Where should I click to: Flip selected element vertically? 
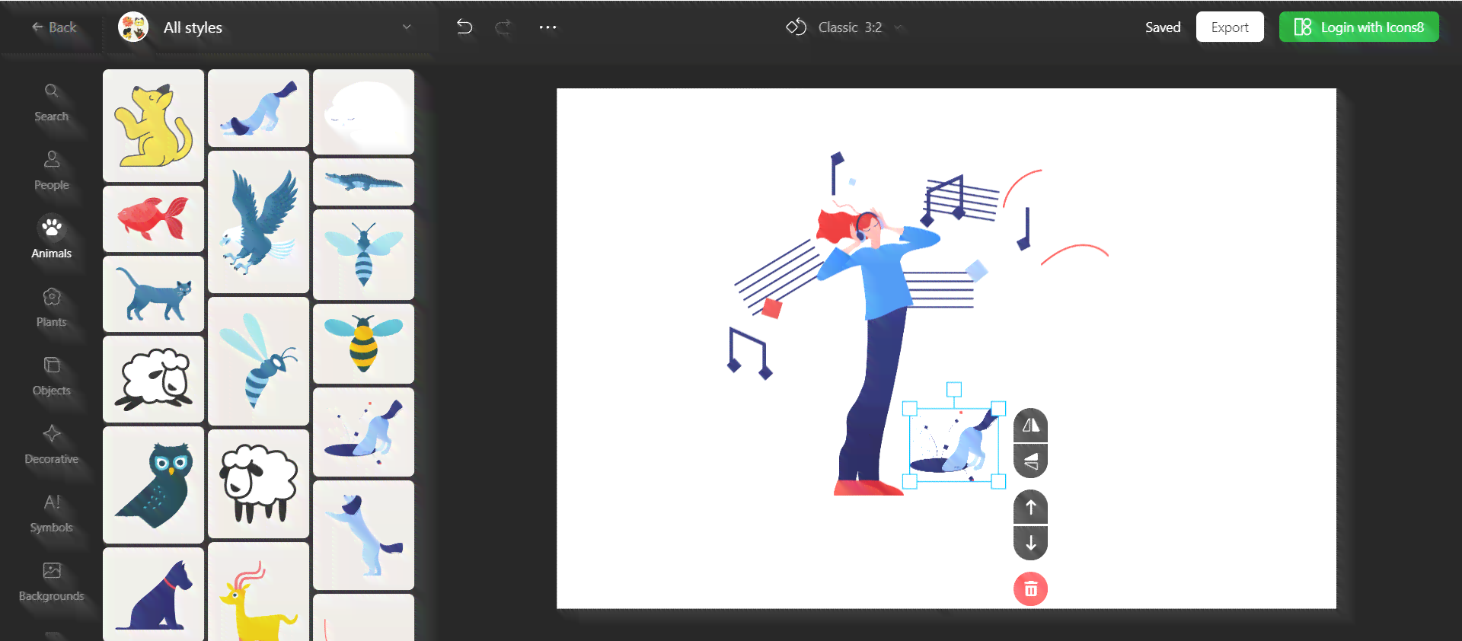point(1030,461)
